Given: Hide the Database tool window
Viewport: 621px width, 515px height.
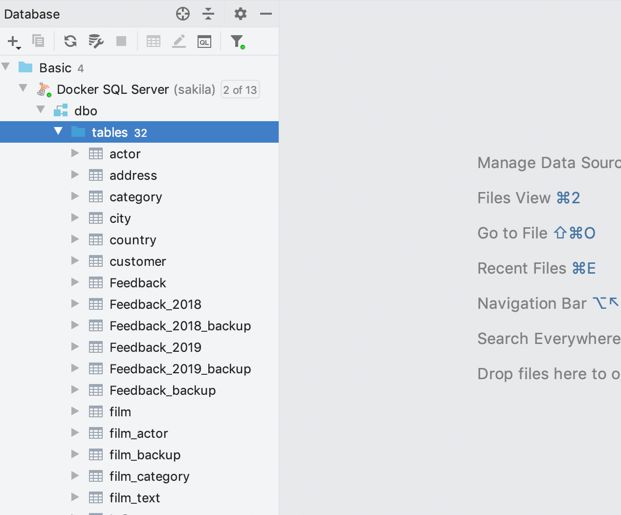Looking at the screenshot, I should pos(266,14).
